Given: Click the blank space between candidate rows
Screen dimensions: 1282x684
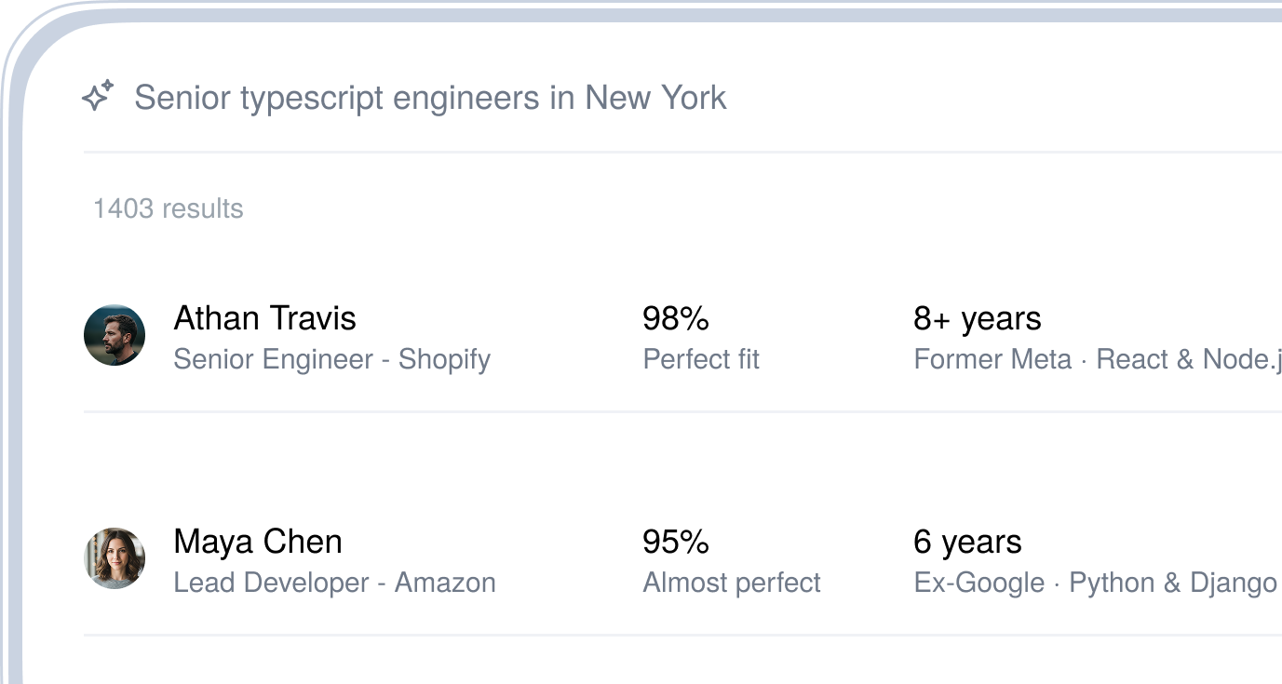Looking at the screenshot, I should 652,458.
